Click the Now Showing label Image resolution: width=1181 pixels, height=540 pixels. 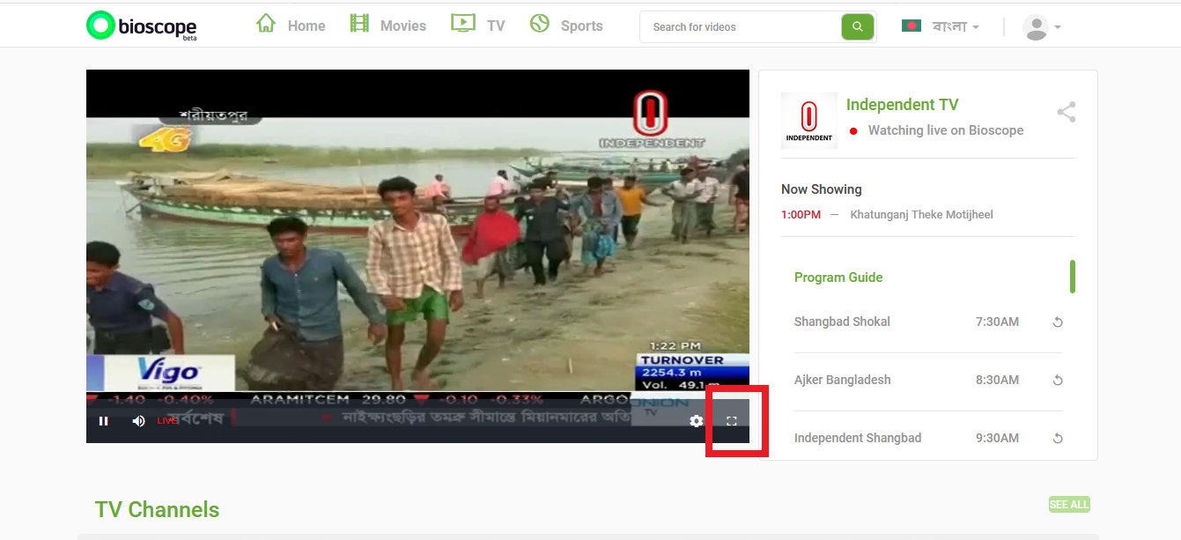pos(822,189)
